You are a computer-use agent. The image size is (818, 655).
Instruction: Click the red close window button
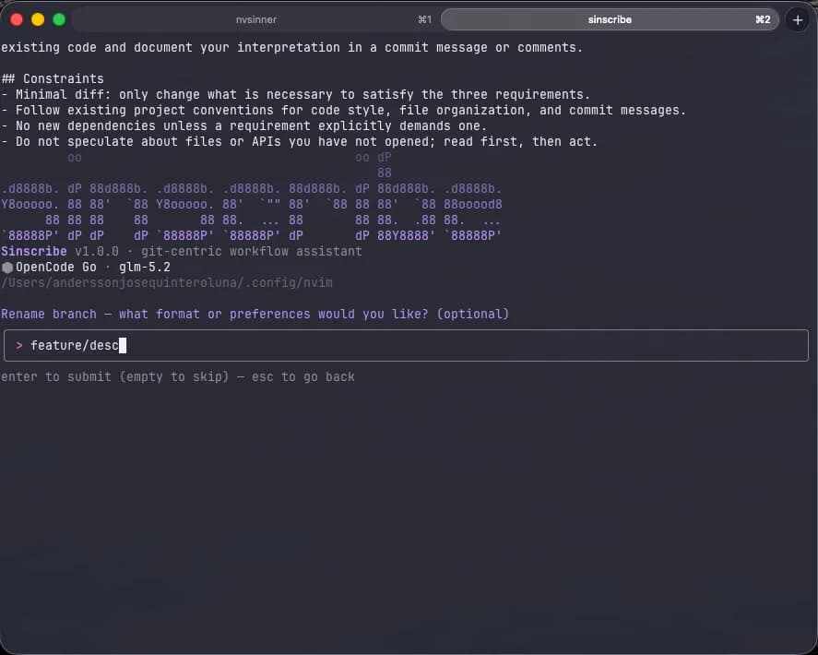tap(17, 19)
